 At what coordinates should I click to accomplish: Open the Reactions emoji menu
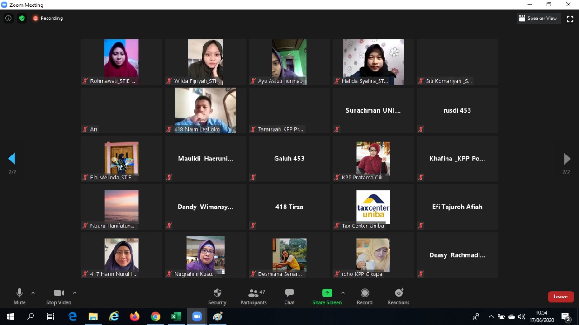(x=399, y=296)
